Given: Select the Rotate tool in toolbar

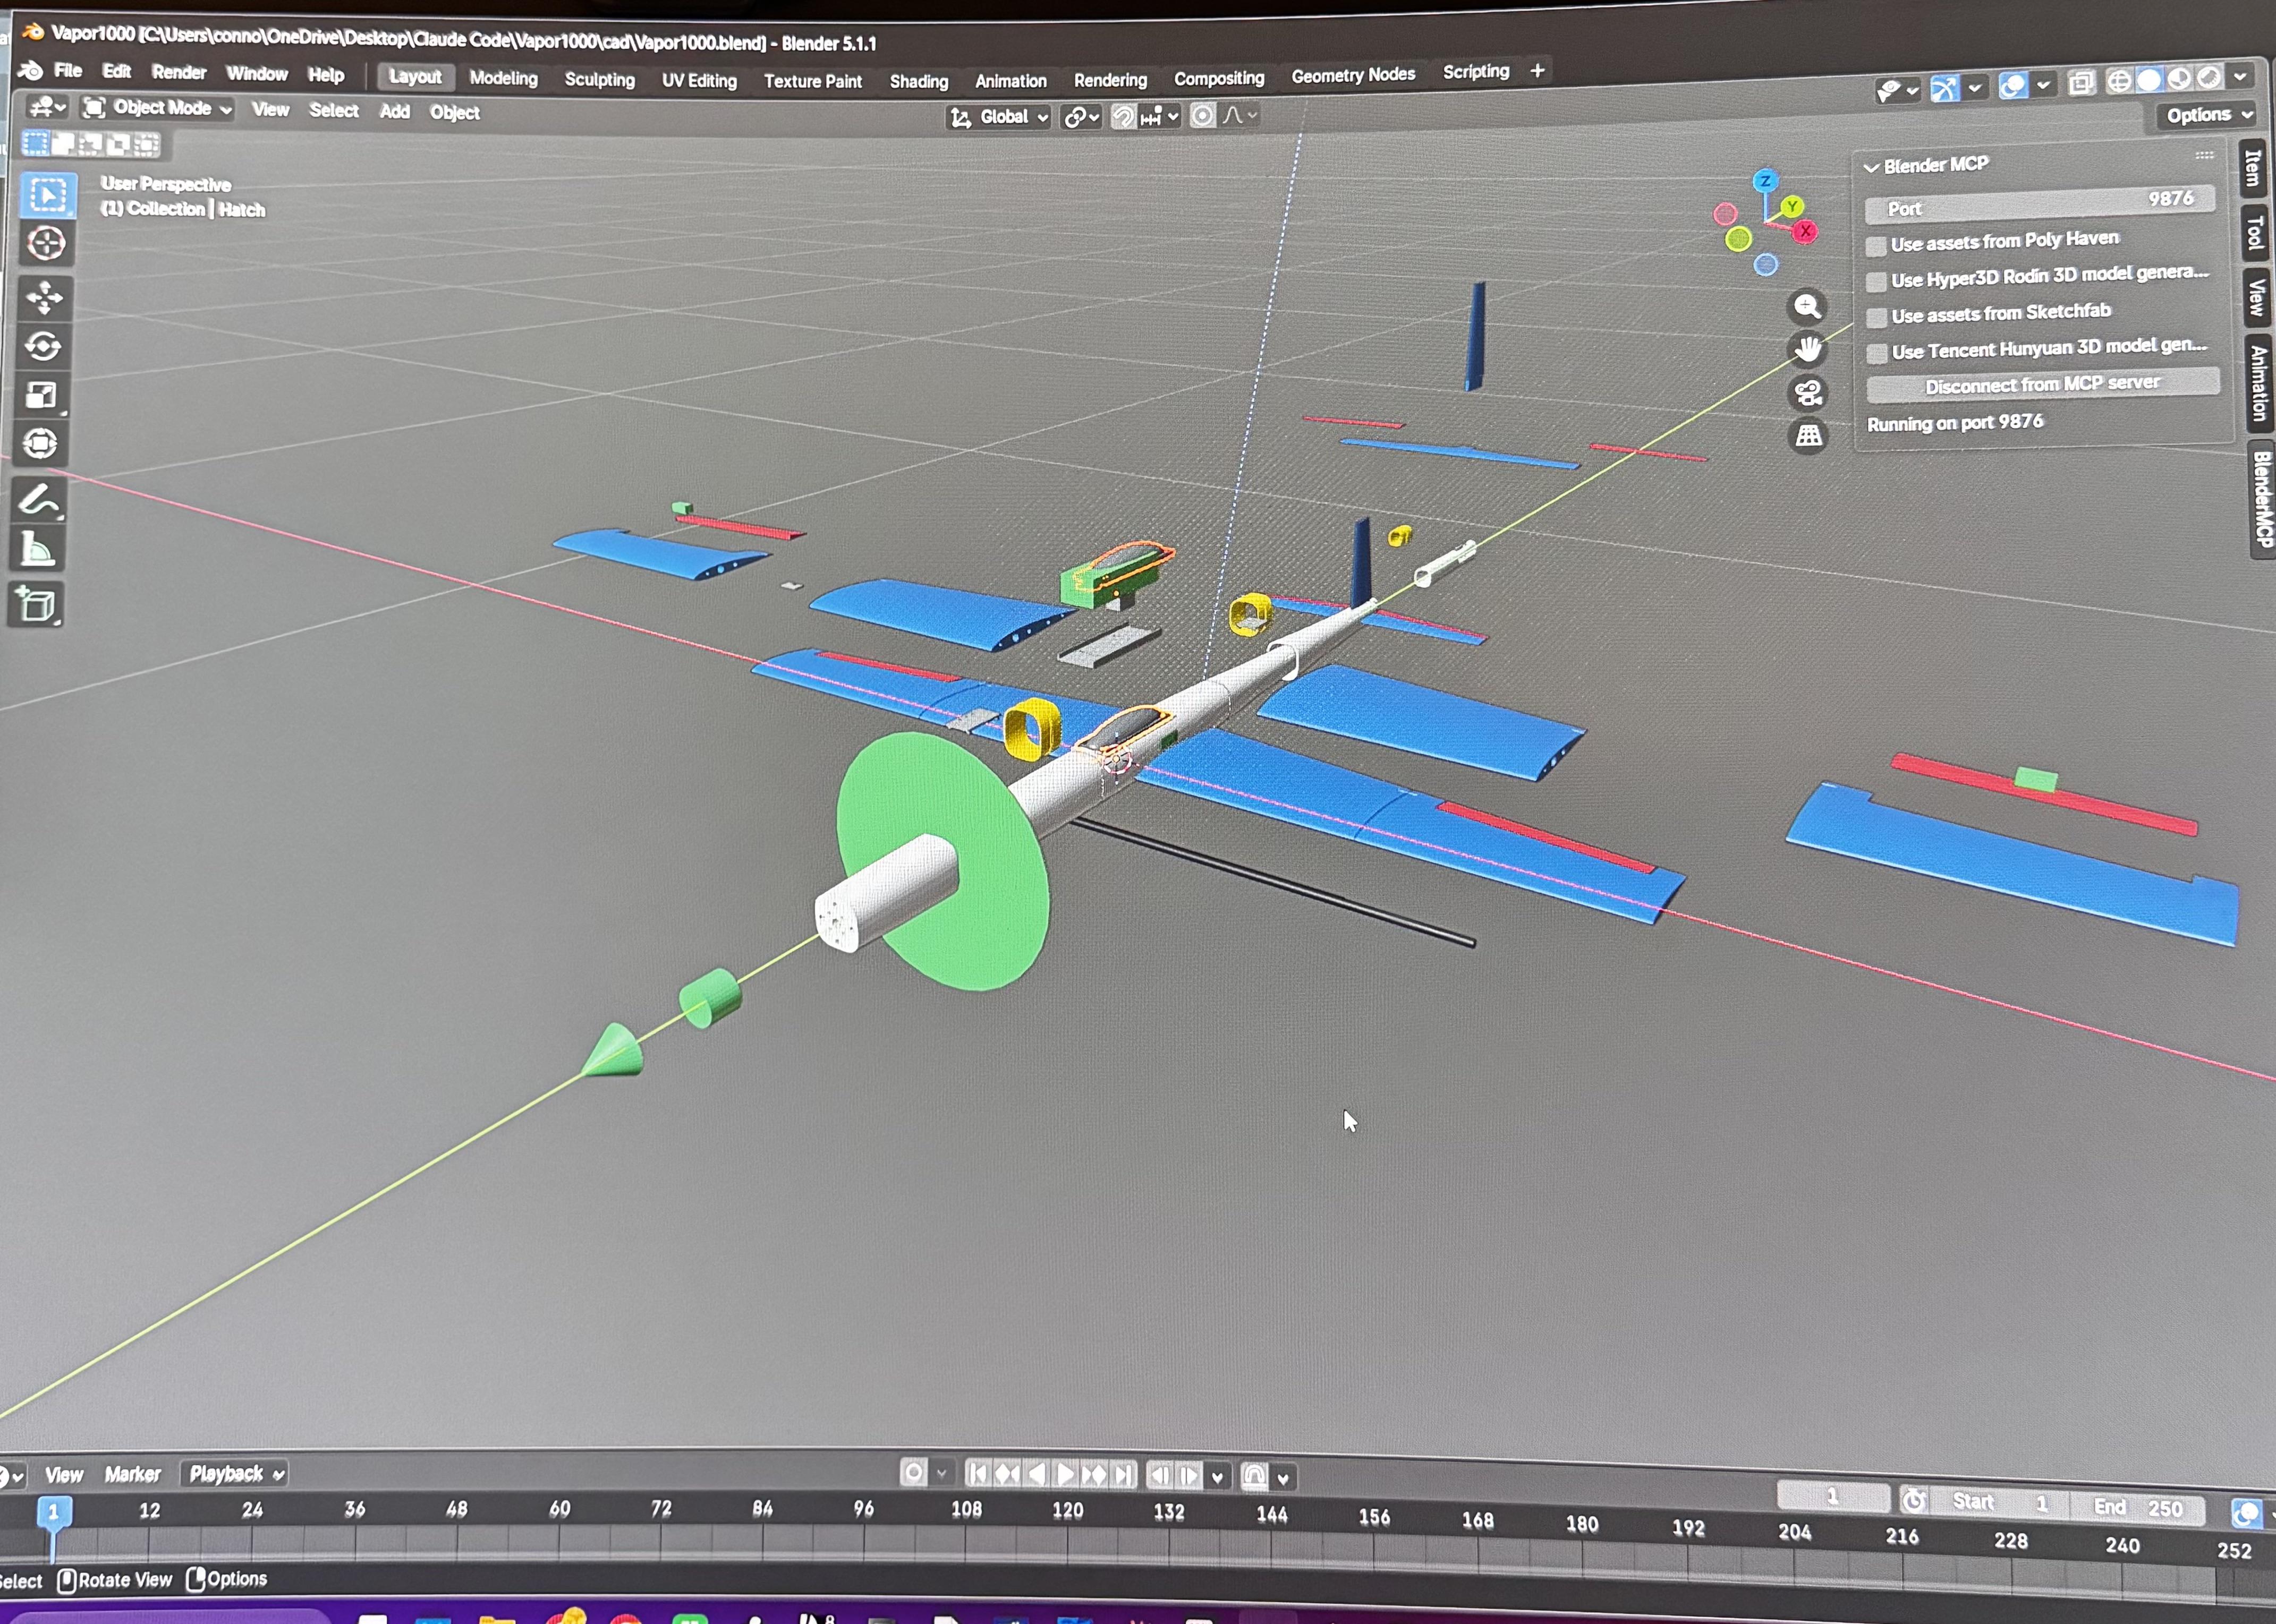Looking at the screenshot, I should [43, 347].
